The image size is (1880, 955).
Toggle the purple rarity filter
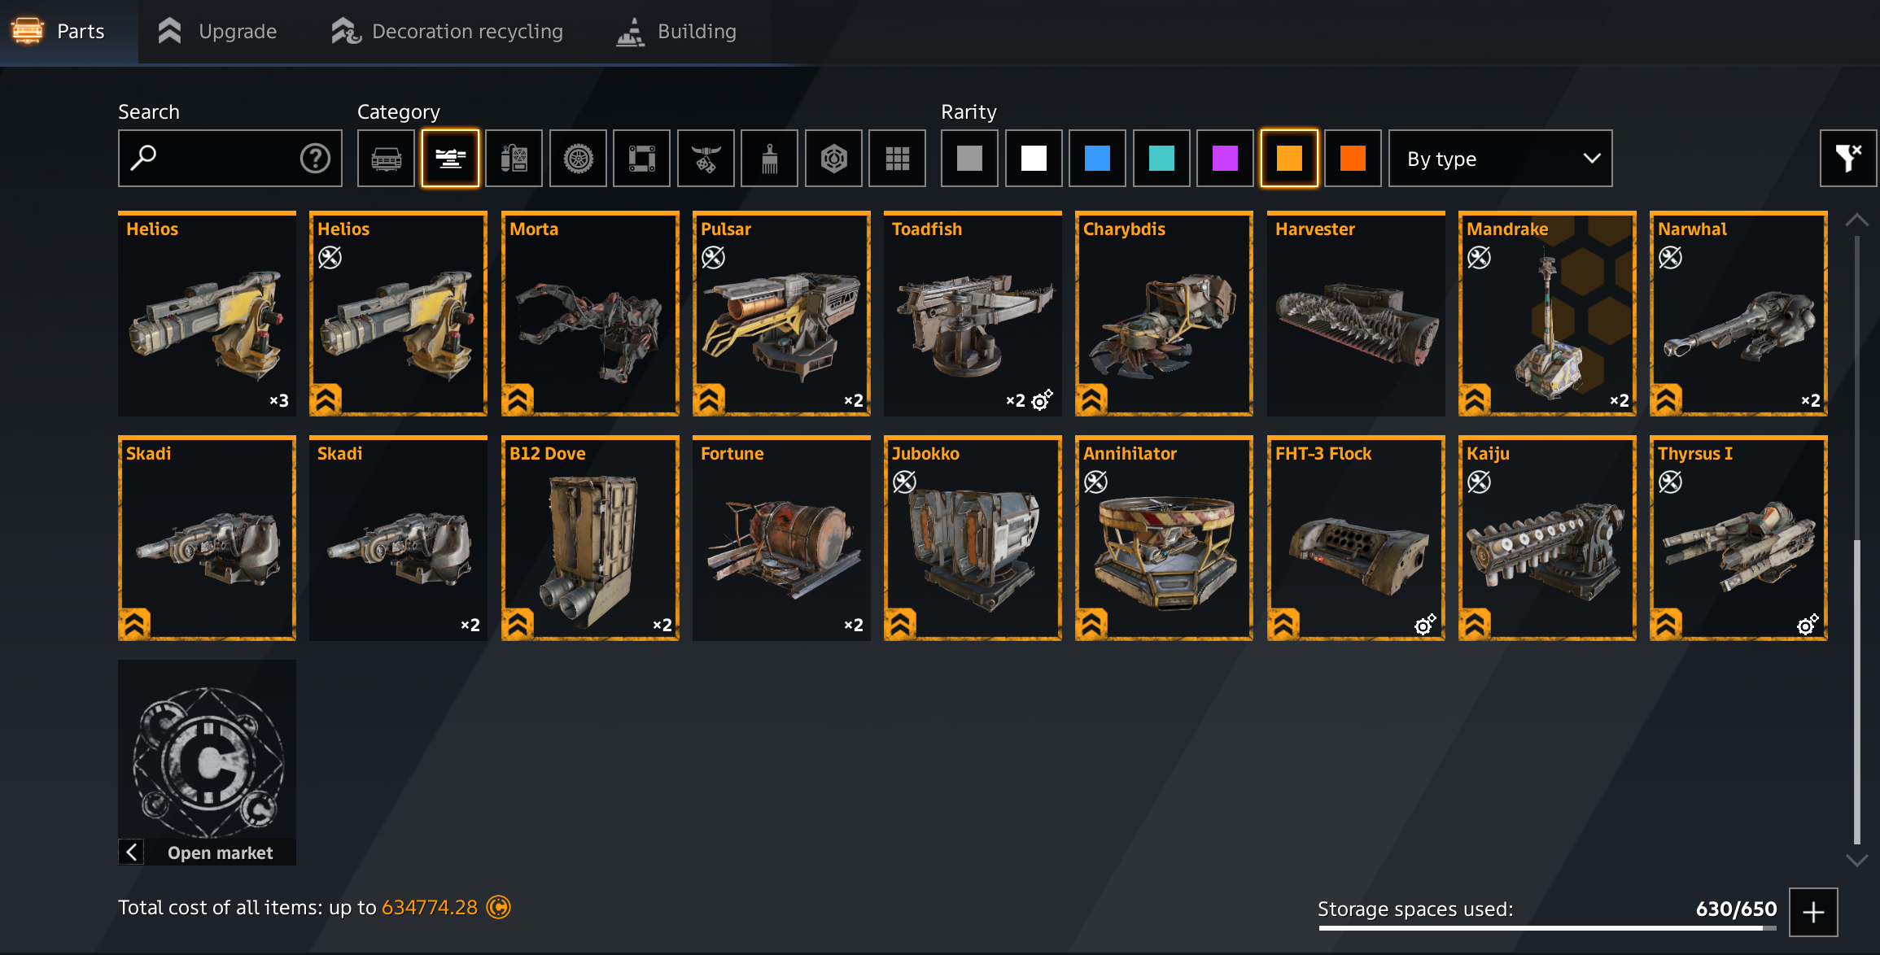pyautogui.click(x=1225, y=159)
